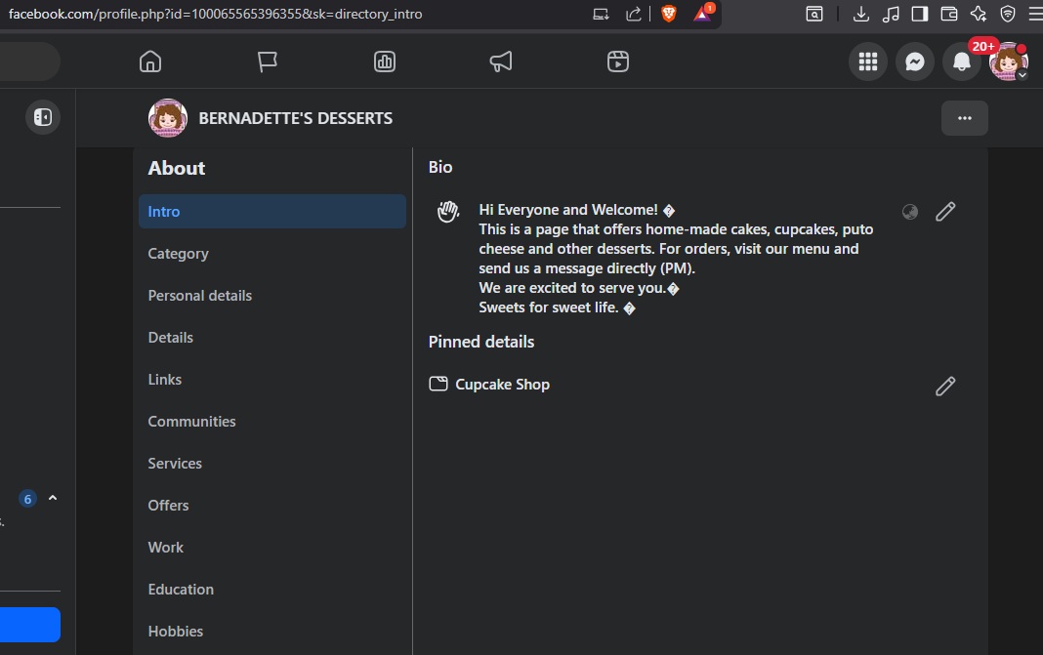
Task: Click the Brave Shields lion icon
Action: point(669,14)
